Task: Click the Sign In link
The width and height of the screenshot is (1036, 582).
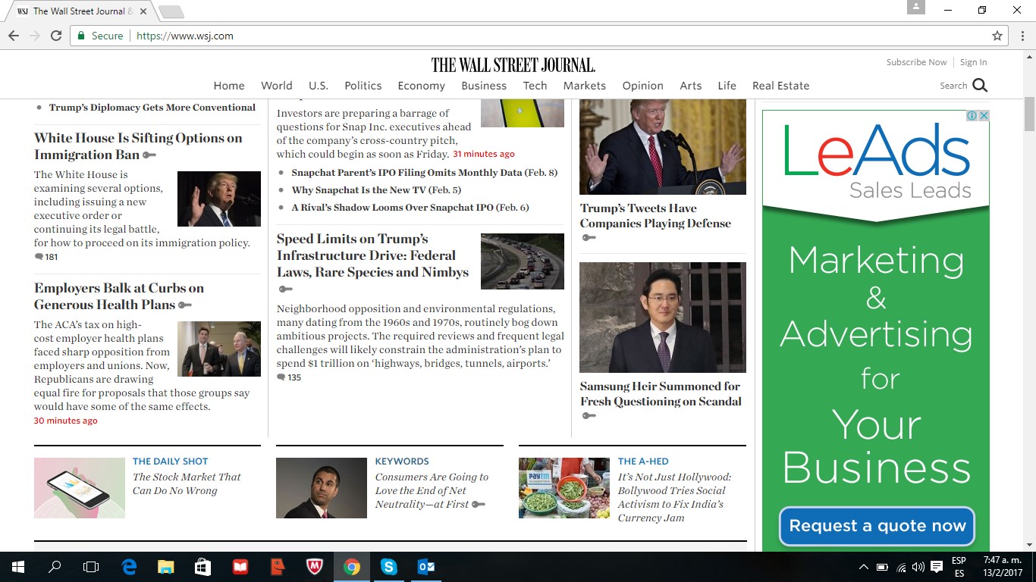Action: (974, 62)
